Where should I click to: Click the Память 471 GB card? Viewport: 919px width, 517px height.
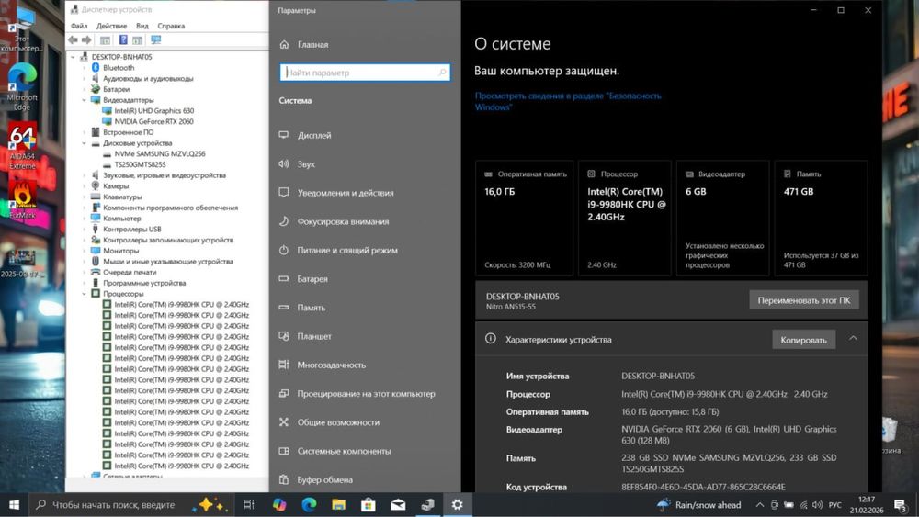click(821, 218)
